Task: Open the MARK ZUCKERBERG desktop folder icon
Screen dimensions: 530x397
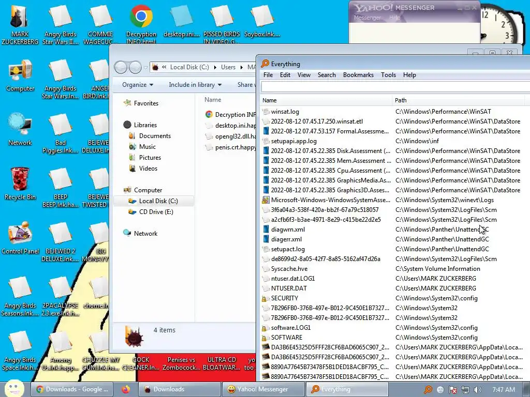Action: click(20, 24)
